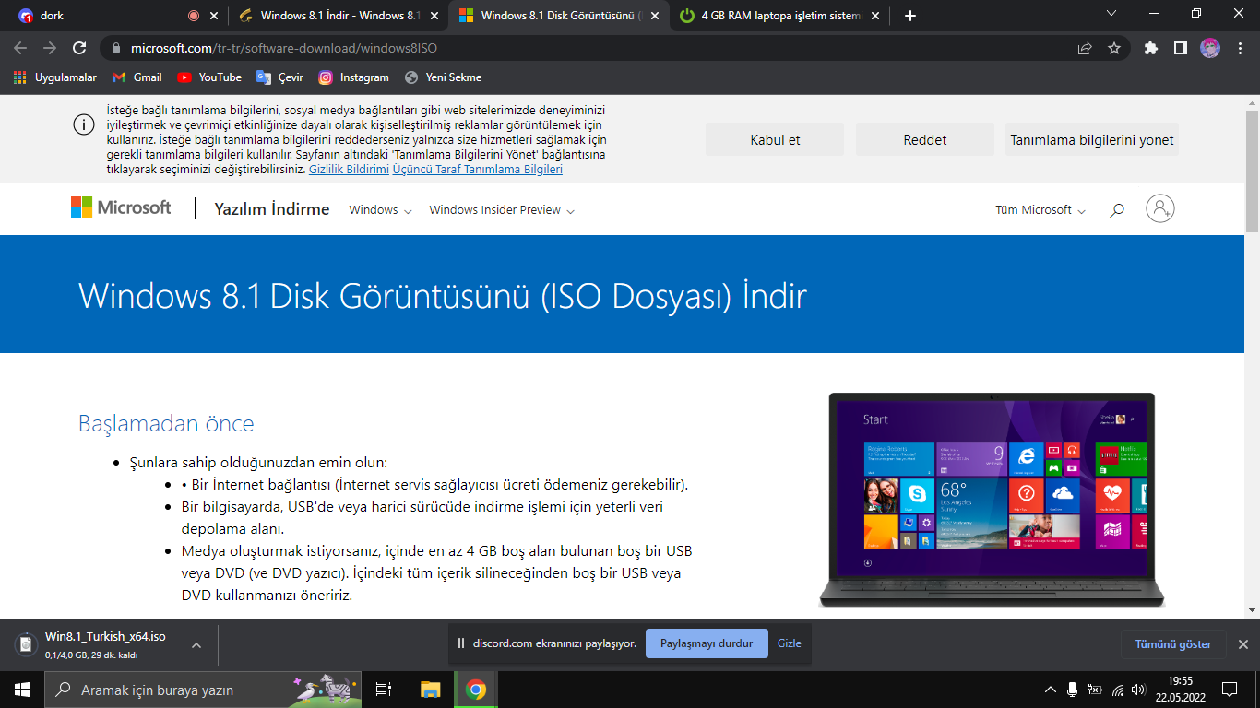Open the Chrome side panel
This screenshot has height=708, width=1260.
click(x=1180, y=48)
